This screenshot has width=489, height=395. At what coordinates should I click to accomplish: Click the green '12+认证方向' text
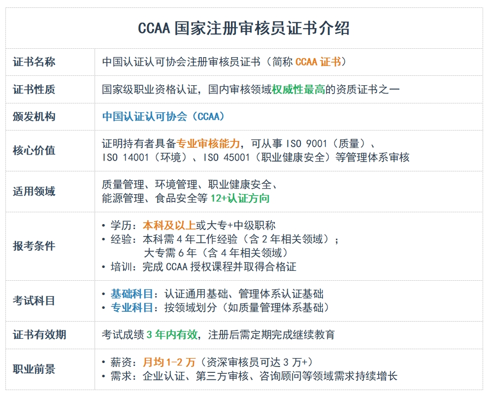240,198
